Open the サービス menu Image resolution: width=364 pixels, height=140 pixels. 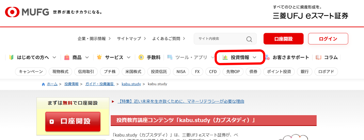114,57
